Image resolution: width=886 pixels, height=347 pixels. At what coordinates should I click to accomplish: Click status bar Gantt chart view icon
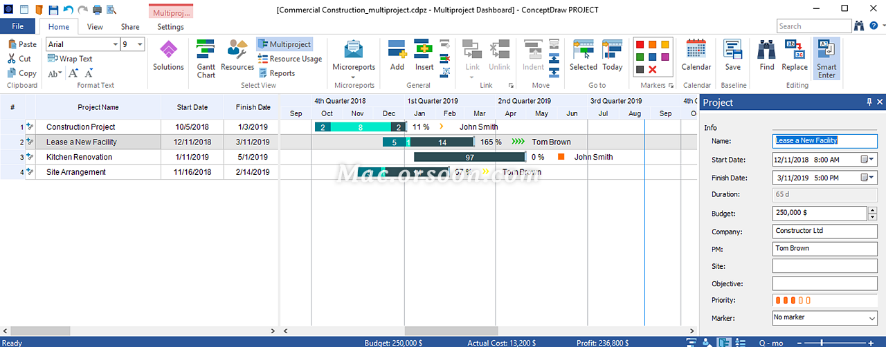(691, 342)
